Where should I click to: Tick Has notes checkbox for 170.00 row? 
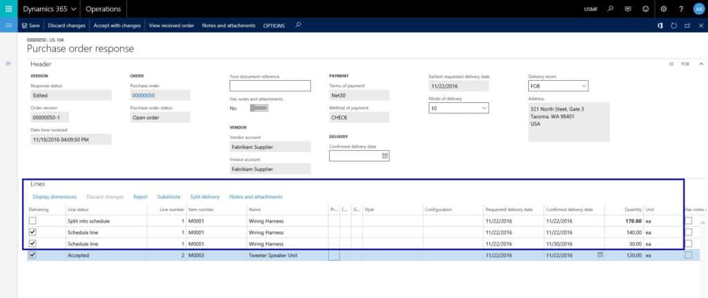click(689, 221)
